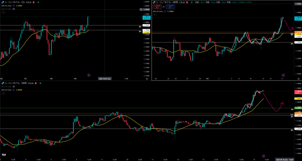Click the event marker on 4-hour chart

(x=283, y=75)
